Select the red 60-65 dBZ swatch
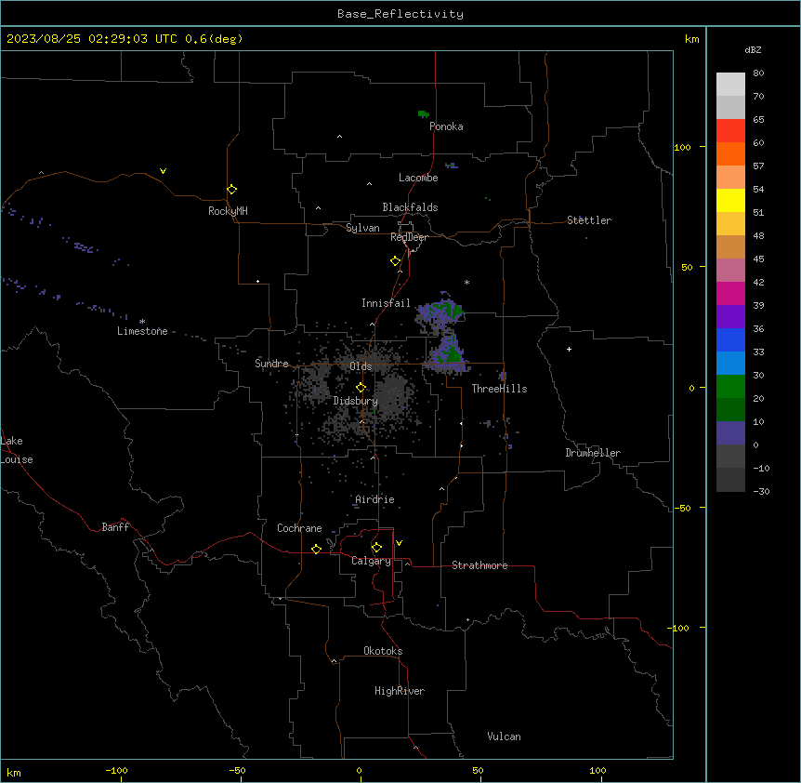The height and width of the screenshot is (783, 801). point(730,130)
